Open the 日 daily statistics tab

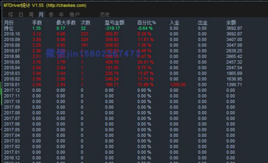click(x=21, y=15)
